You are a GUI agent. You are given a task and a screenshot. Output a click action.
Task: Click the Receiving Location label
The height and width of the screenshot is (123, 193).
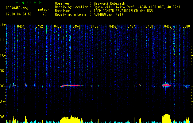pyautogui.click(x=71, y=7)
